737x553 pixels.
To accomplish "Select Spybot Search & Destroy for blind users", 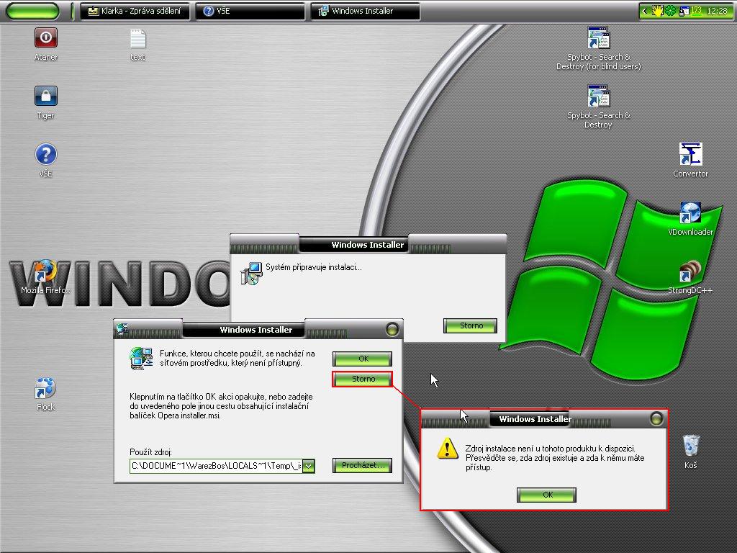I will pyautogui.click(x=598, y=38).
